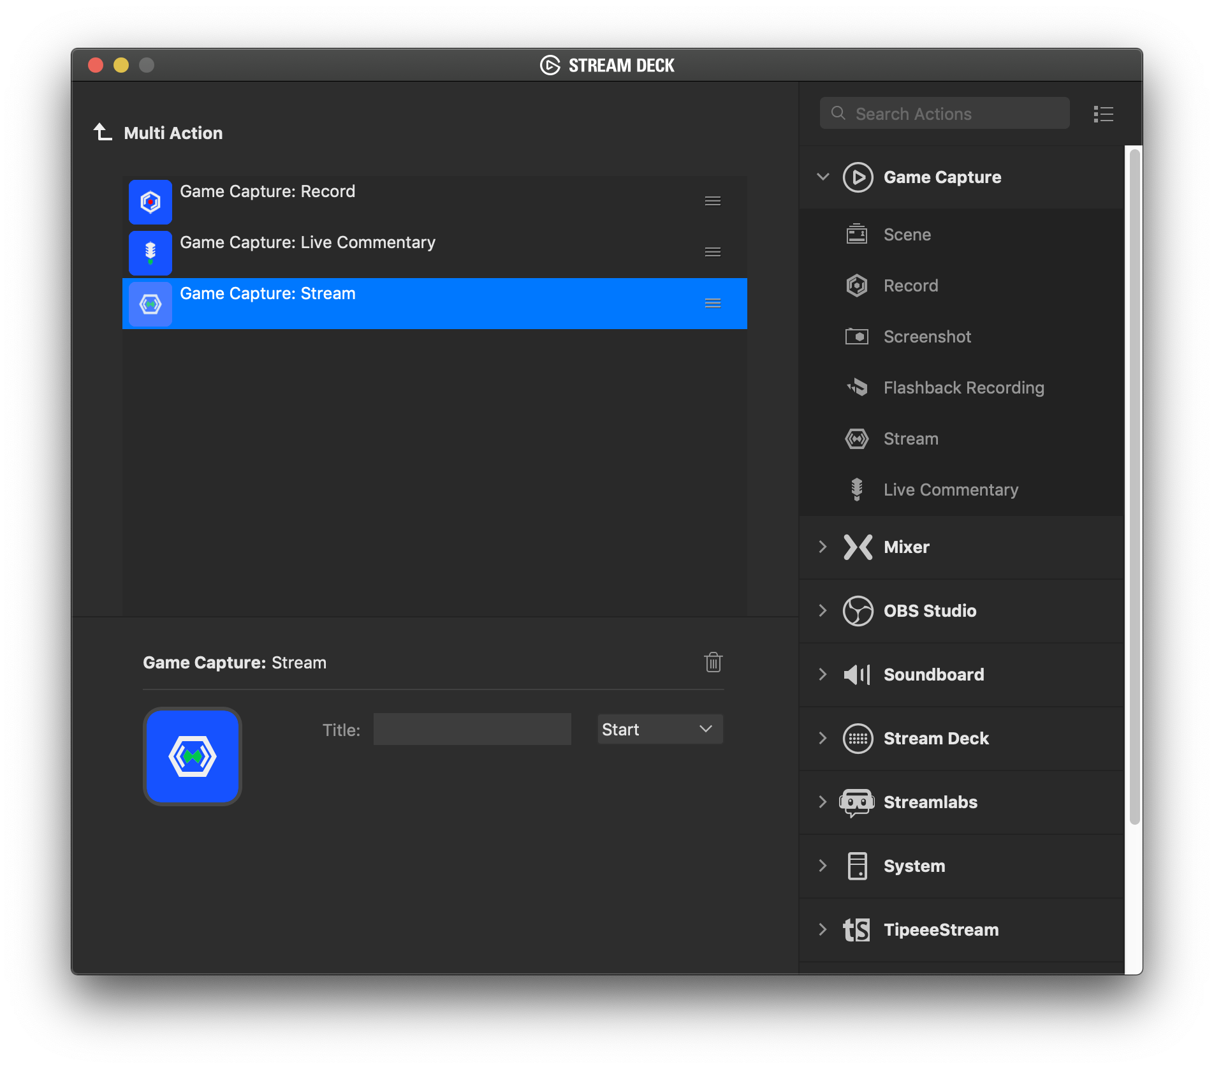
Task: Click the reorder handle on Live Commentary row
Action: [x=713, y=252]
